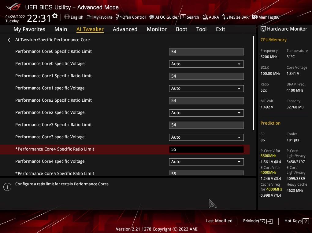Launch MemTest86 icon
The height and width of the screenshot is (233, 312).
[255, 17]
